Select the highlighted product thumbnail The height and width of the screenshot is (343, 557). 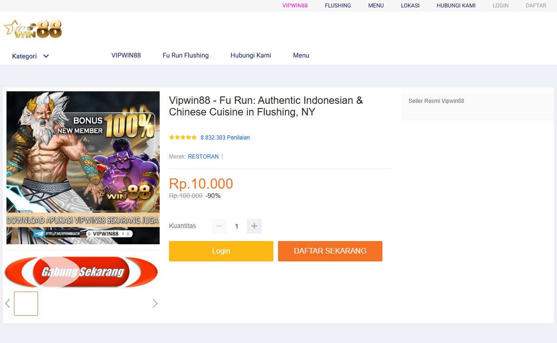click(x=26, y=304)
